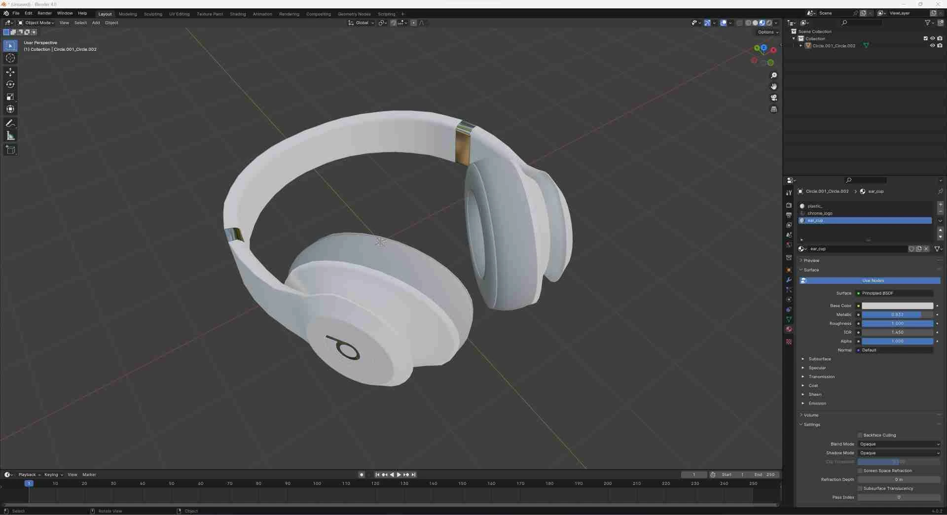Select the Measure tool
The height and width of the screenshot is (515, 947).
tap(10, 136)
